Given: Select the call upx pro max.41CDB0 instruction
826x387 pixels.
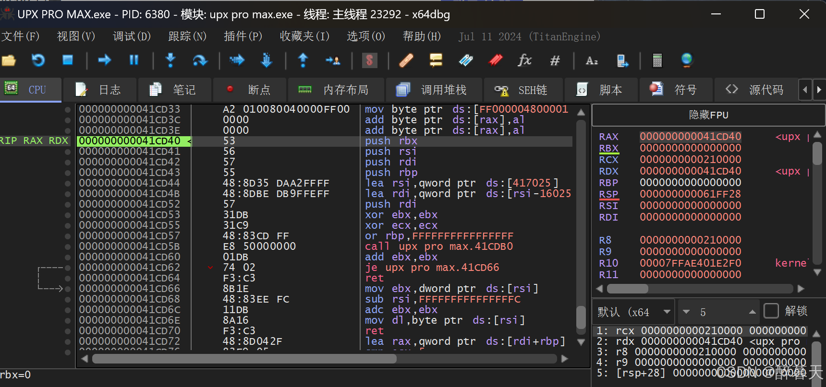Looking at the screenshot, I should (439, 246).
